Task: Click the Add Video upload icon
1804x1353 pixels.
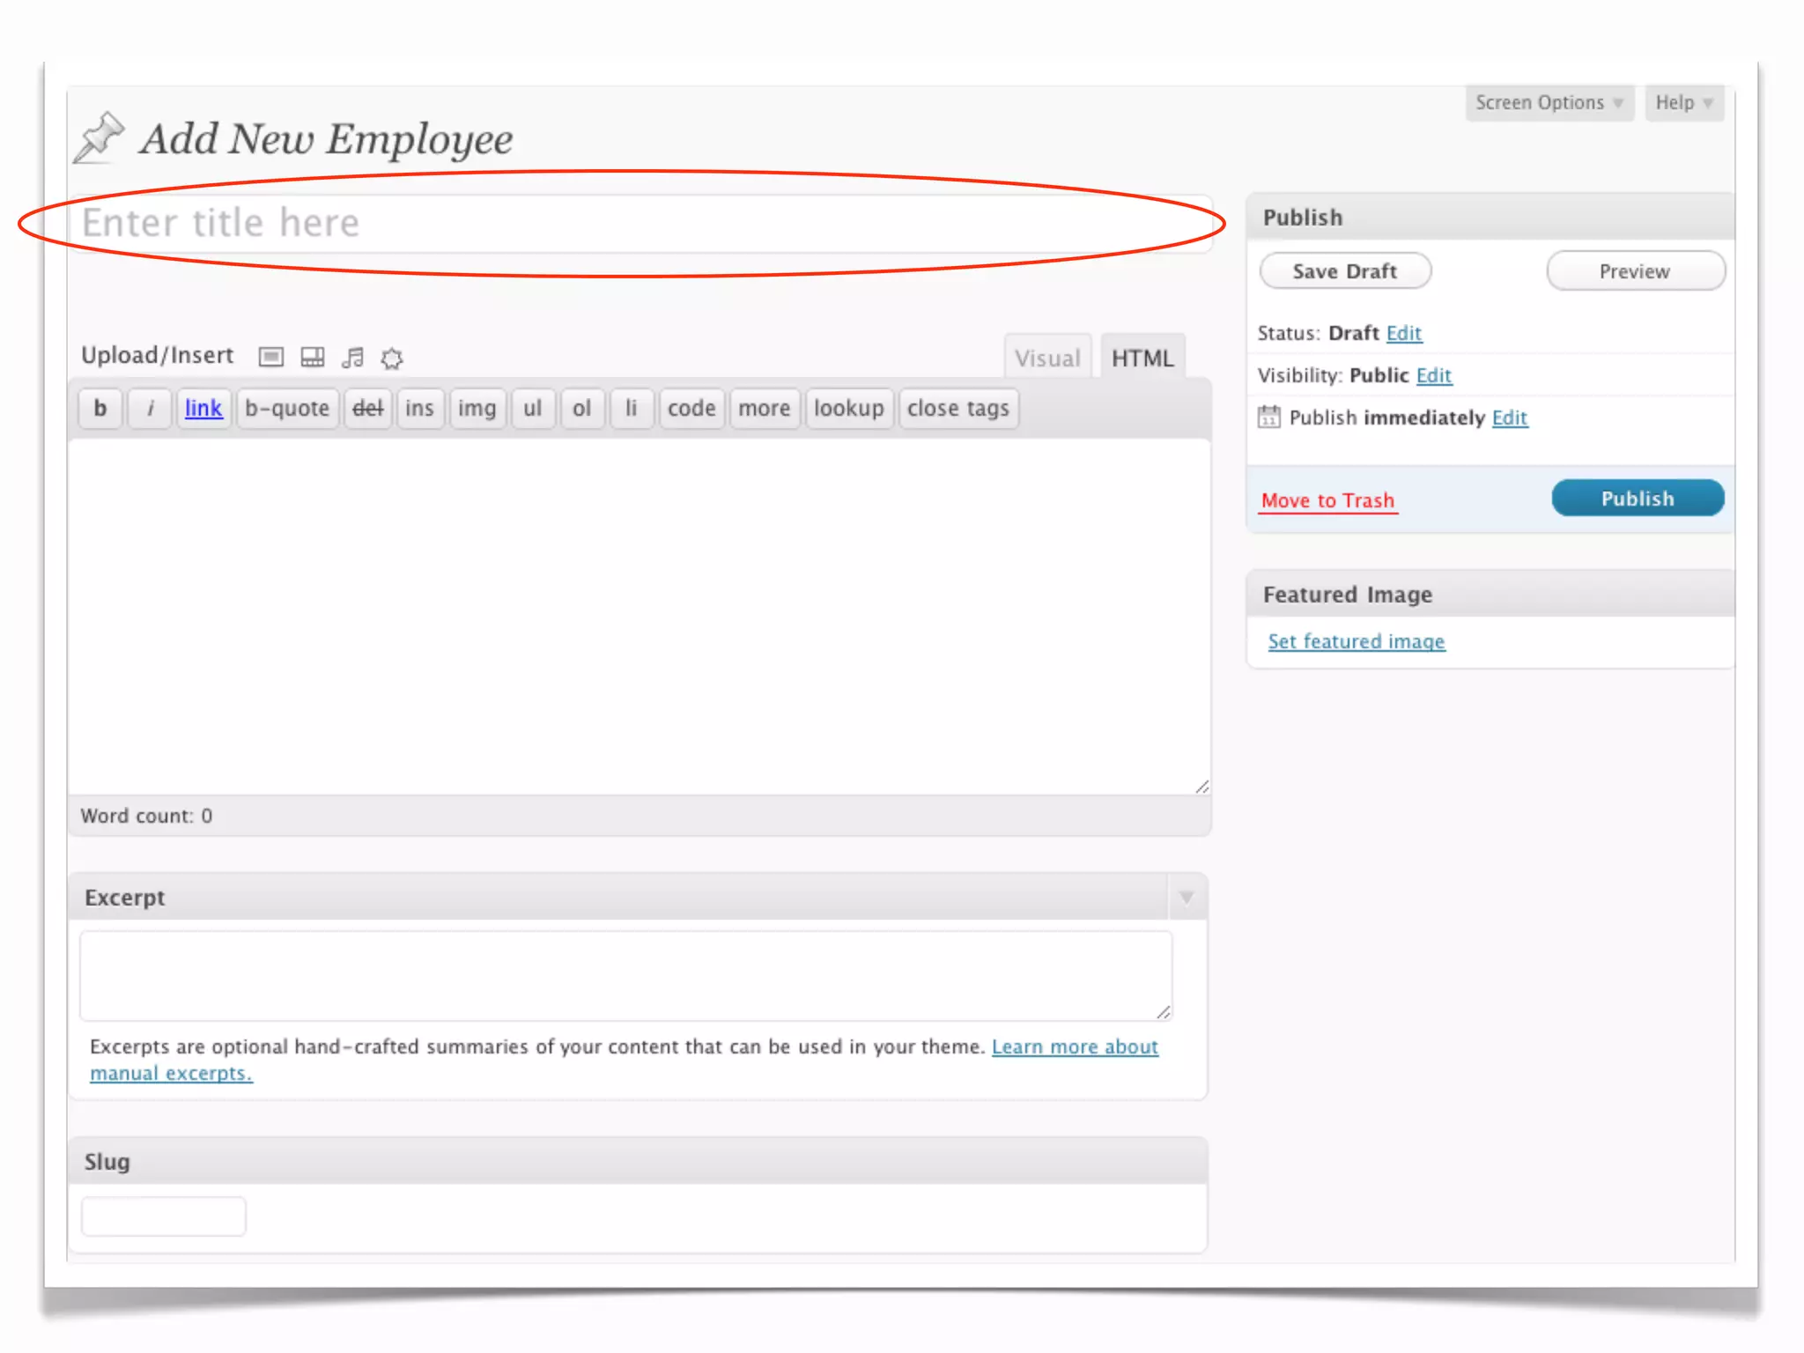Action: point(312,357)
